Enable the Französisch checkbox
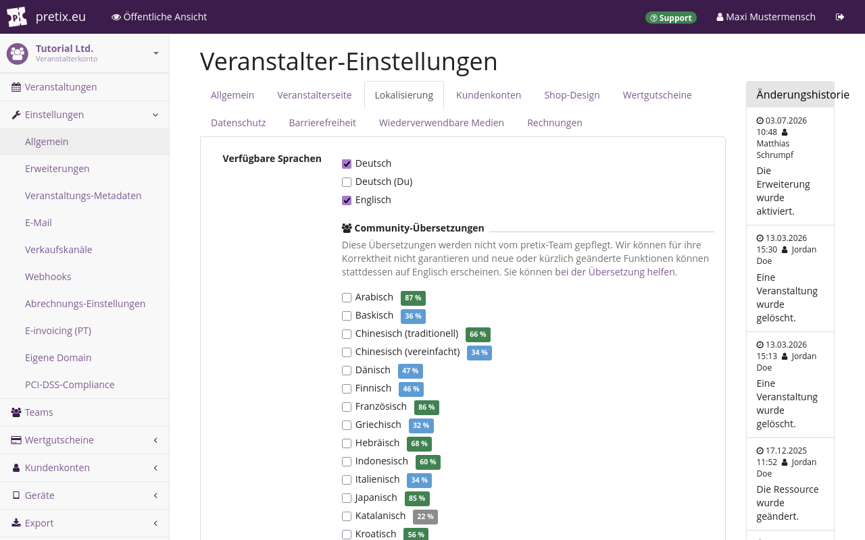The height and width of the screenshot is (540, 865). [x=347, y=406]
